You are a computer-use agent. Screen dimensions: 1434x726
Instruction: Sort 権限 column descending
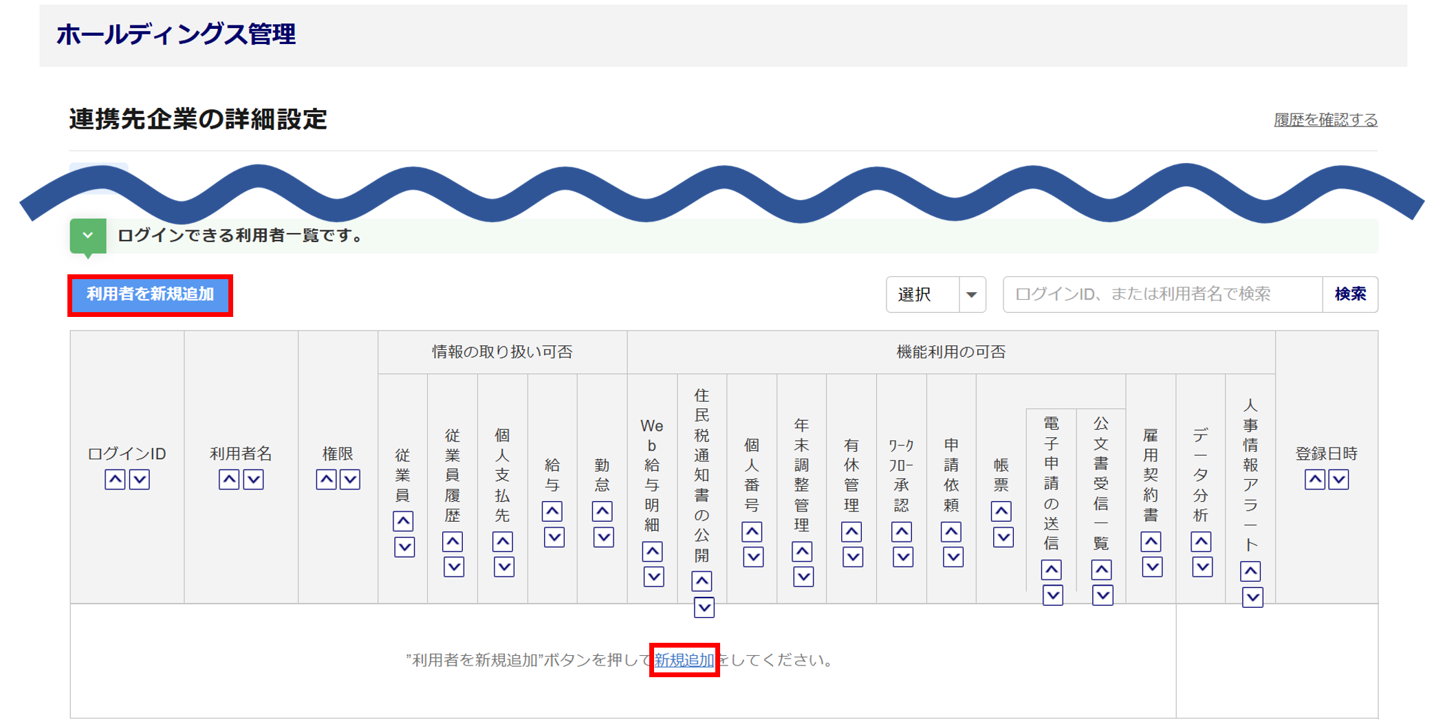click(x=350, y=479)
